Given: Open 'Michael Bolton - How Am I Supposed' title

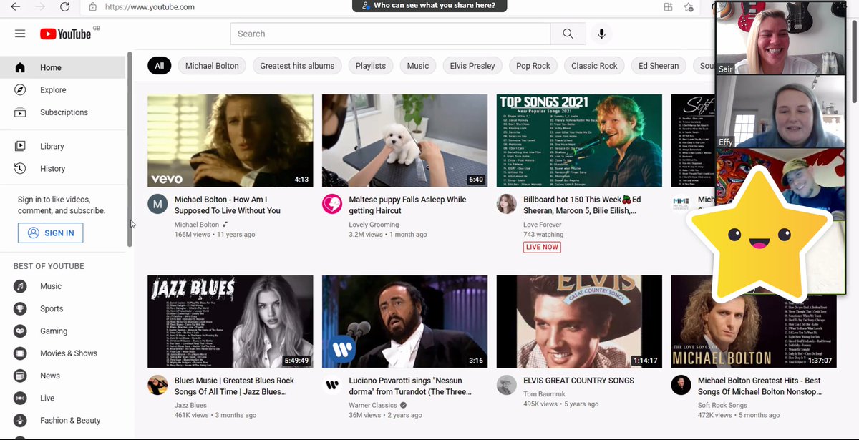Looking at the screenshot, I should [x=228, y=205].
